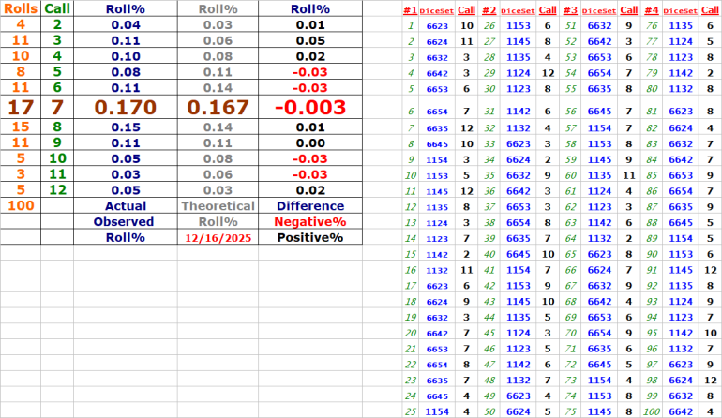Click the Rolls column header cell

pyautogui.click(x=21, y=8)
